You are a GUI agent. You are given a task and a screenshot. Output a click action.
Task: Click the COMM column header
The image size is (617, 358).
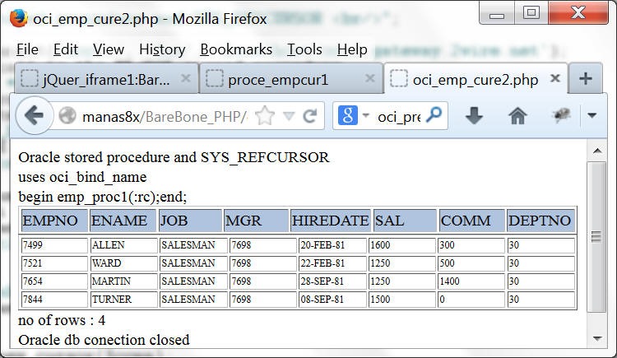(472, 221)
